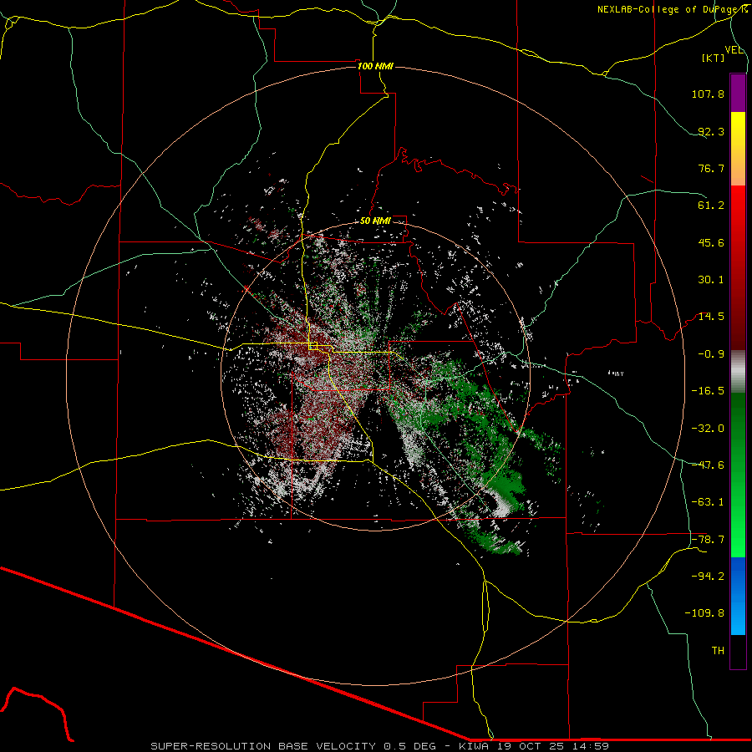Viewport: 752px width, 752px height.
Task: Click the 100 NMI range ring label
Action: [375, 66]
